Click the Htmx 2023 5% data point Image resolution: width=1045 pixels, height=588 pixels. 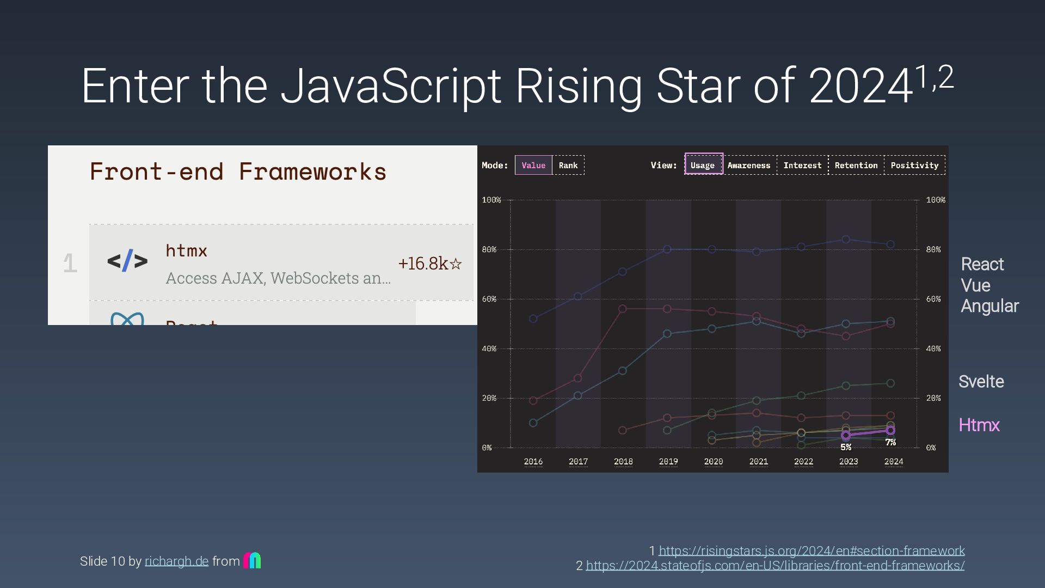pos(846,435)
